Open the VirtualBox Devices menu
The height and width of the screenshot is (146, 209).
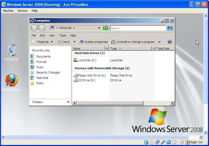tap(23, 11)
